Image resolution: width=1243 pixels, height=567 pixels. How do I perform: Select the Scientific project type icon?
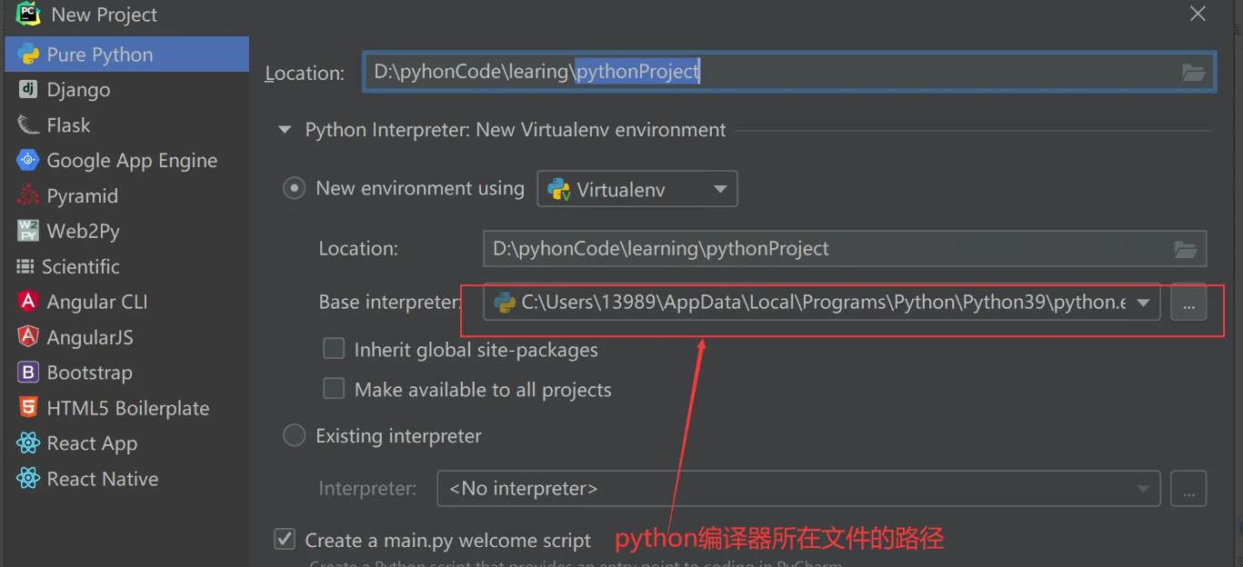[26, 266]
